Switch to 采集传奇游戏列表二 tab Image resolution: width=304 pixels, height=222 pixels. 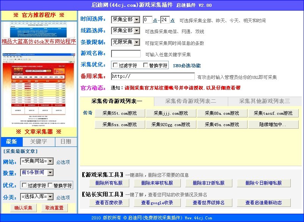point(190,101)
